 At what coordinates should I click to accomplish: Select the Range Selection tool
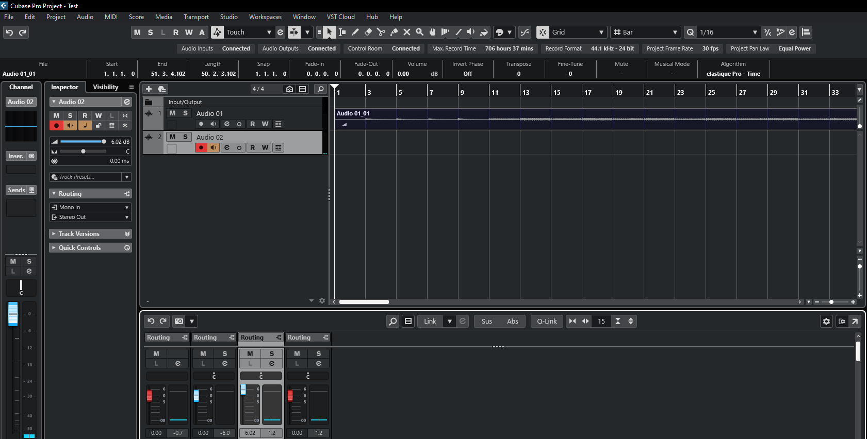coord(342,32)
